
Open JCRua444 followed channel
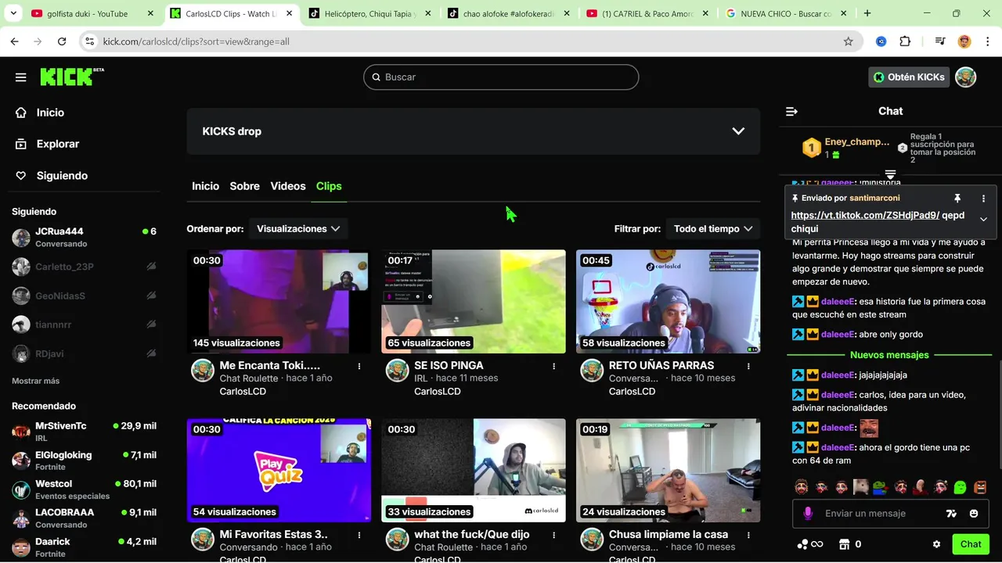(85, 237)
